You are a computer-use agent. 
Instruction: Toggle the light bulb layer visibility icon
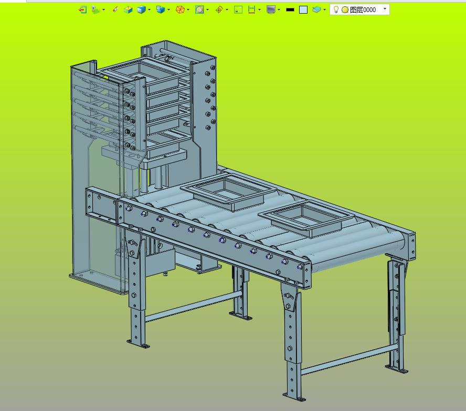(336, 9)
